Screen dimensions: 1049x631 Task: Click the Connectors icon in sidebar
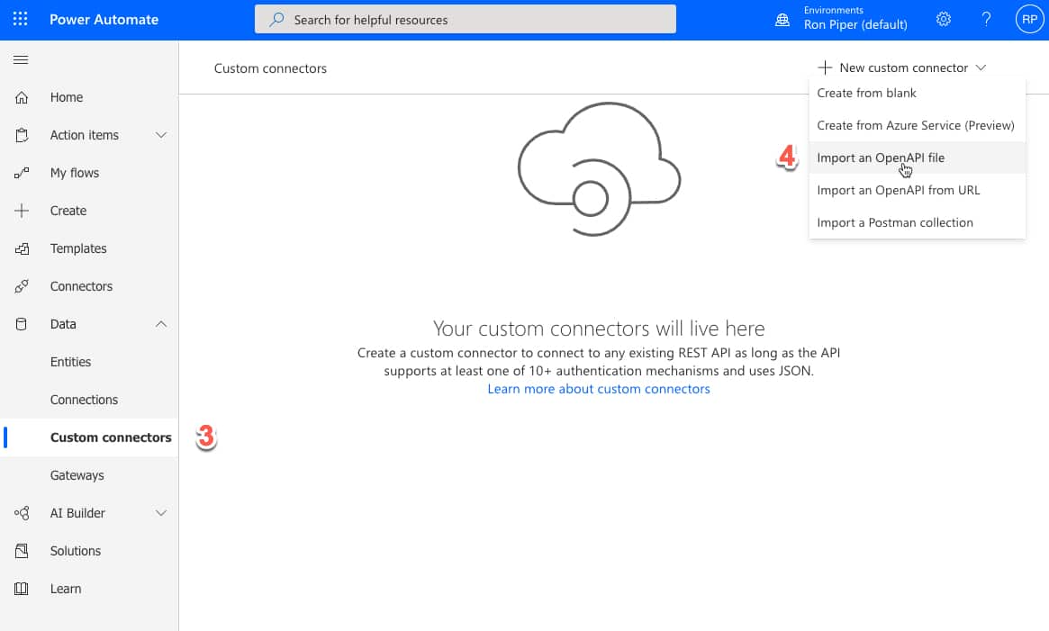(x=23, y=286)
